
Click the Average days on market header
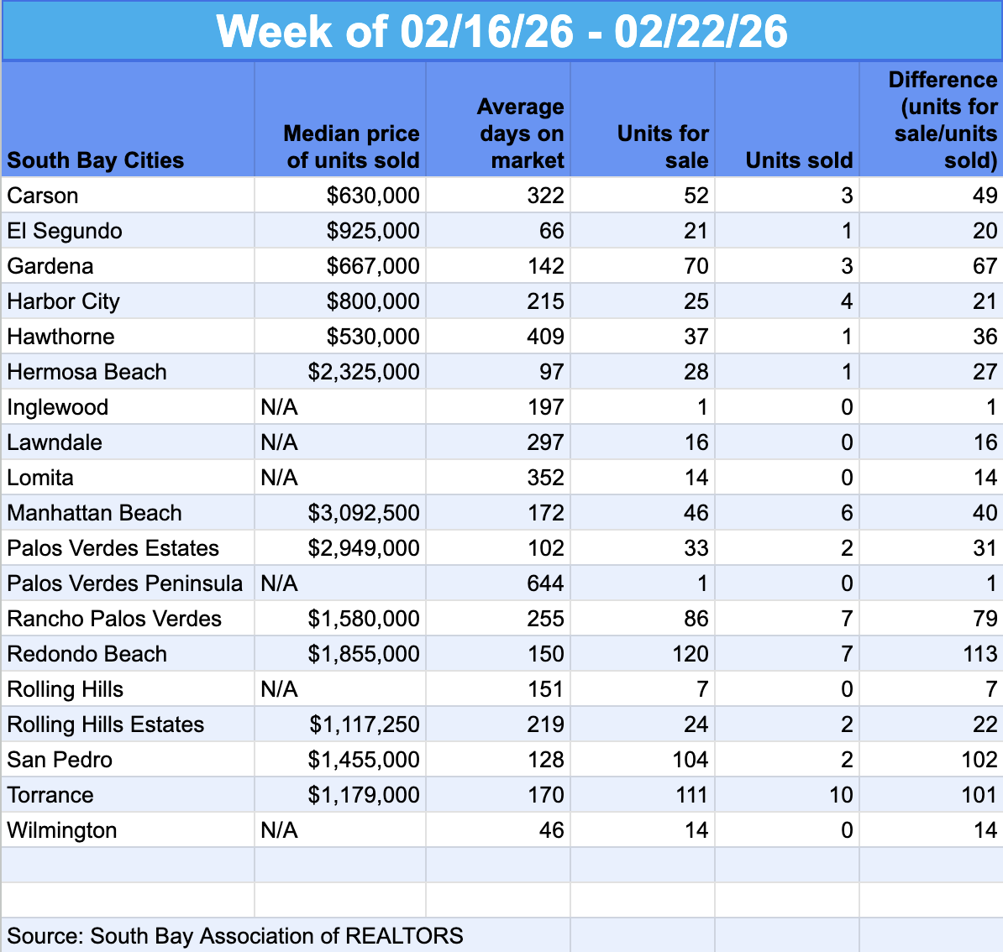pos(521,133)
